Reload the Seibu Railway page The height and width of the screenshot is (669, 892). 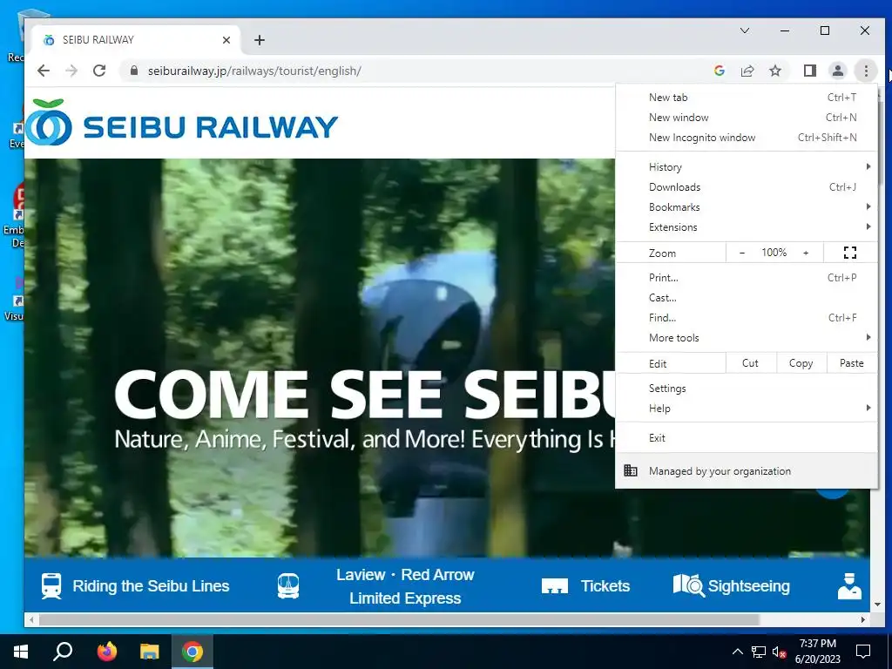(x=99, y=71)
